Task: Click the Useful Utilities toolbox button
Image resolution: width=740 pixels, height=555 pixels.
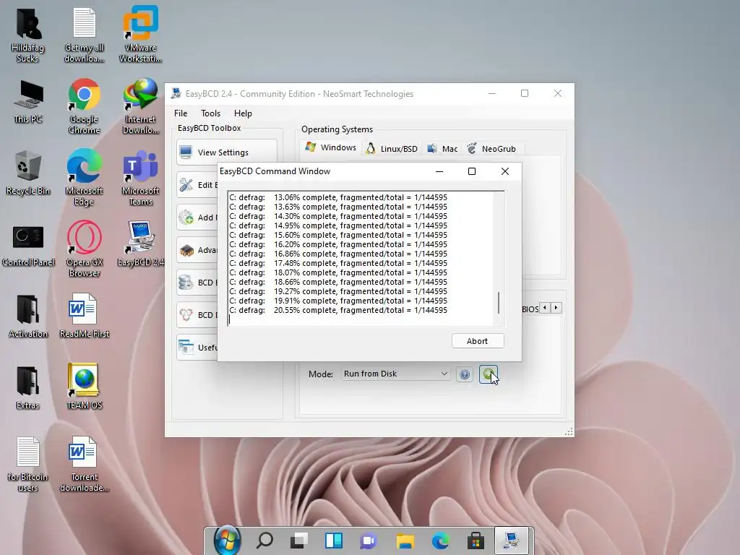Action: [x=198, y=348]
